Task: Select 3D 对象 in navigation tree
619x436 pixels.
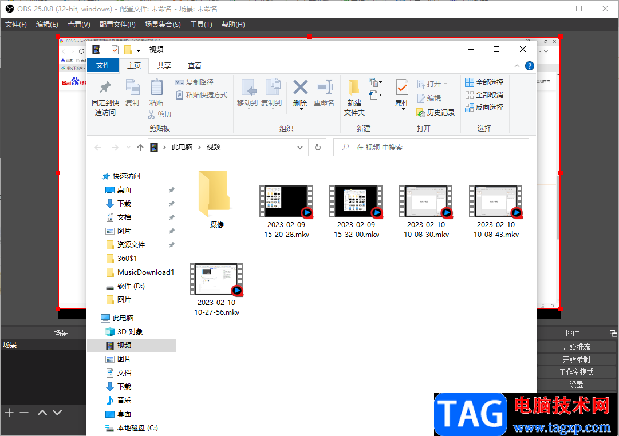Action: tap(130, 332)
